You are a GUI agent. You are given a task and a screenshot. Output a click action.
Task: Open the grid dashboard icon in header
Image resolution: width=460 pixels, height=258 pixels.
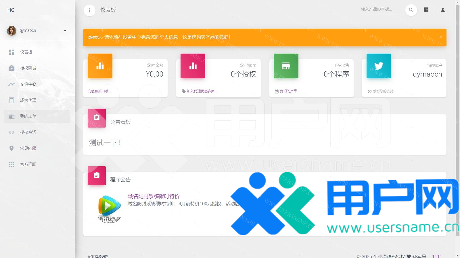point(426,10)
